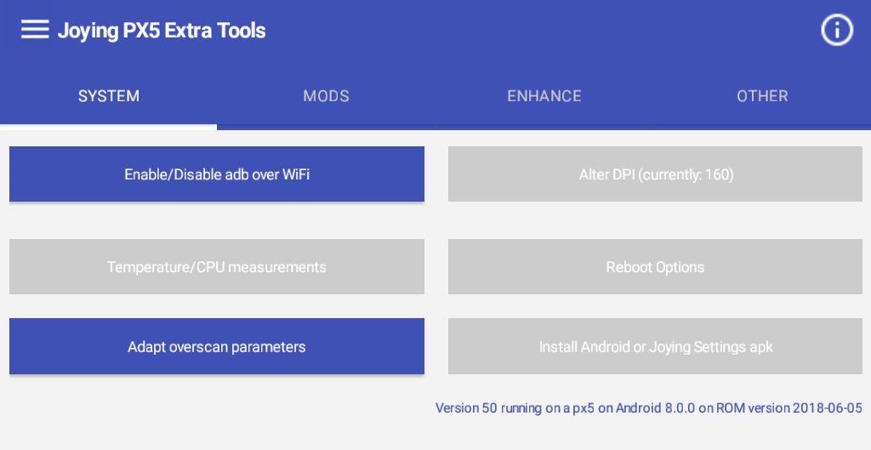Viewport: 871px width, 450px height.
Task: Click the Joying PX5 Extra Tools title
Action: coord(162,31)
